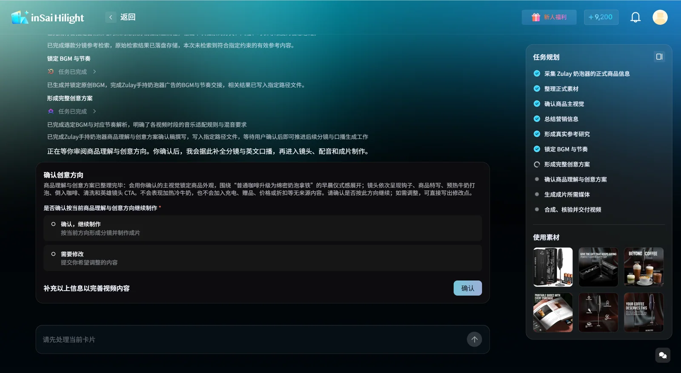This screenshot has width=681, height=373.
Task: Open the frother feature icons thumbnail
Action: pos(598,312)
